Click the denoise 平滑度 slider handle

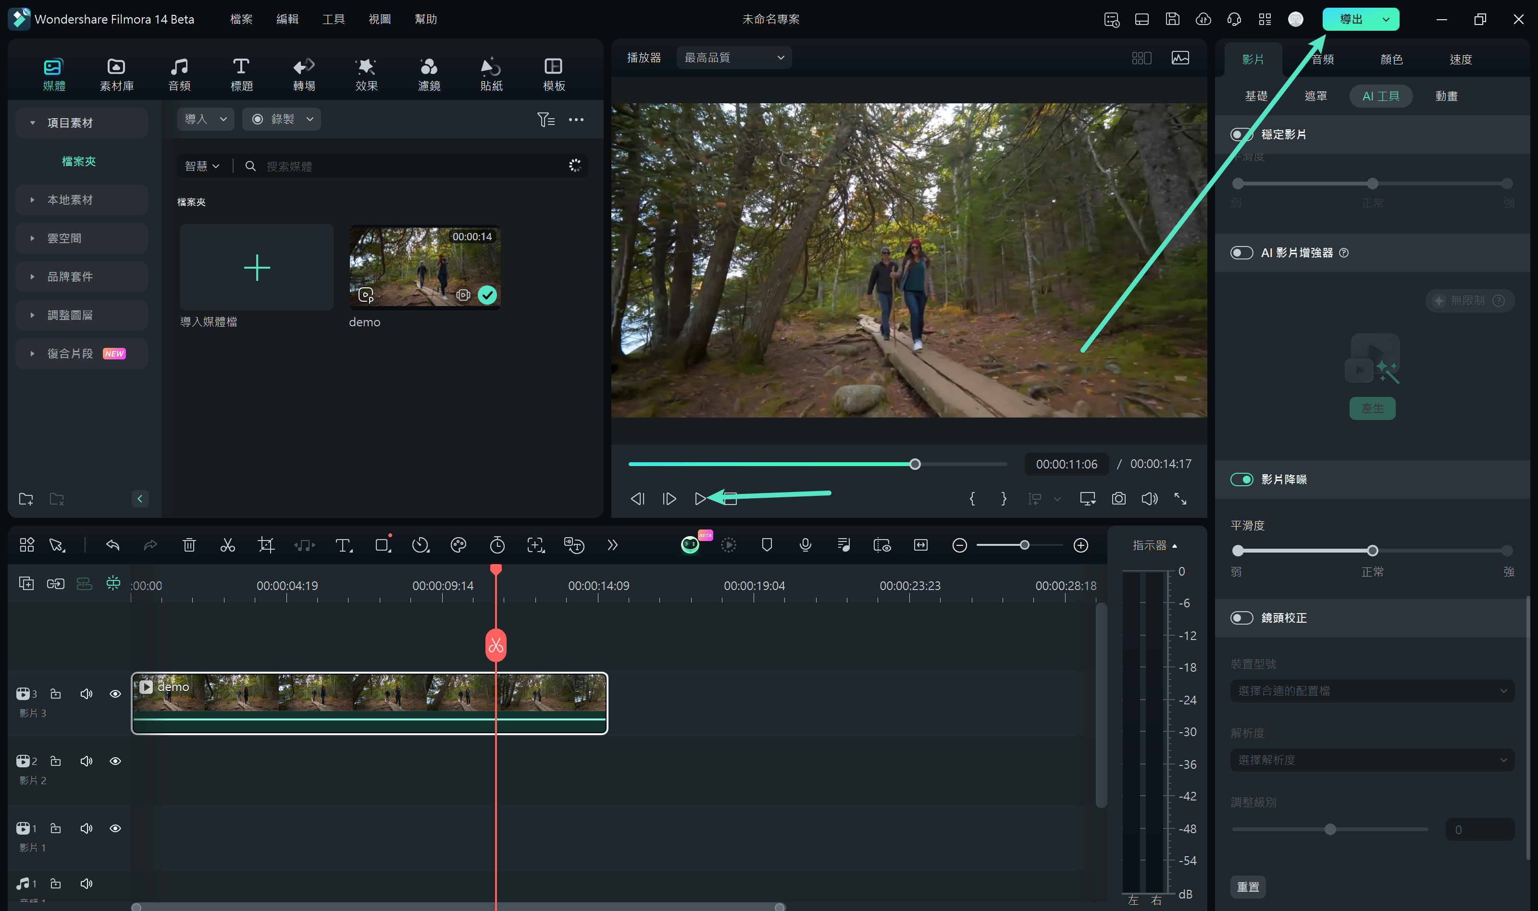point(1372,551)
